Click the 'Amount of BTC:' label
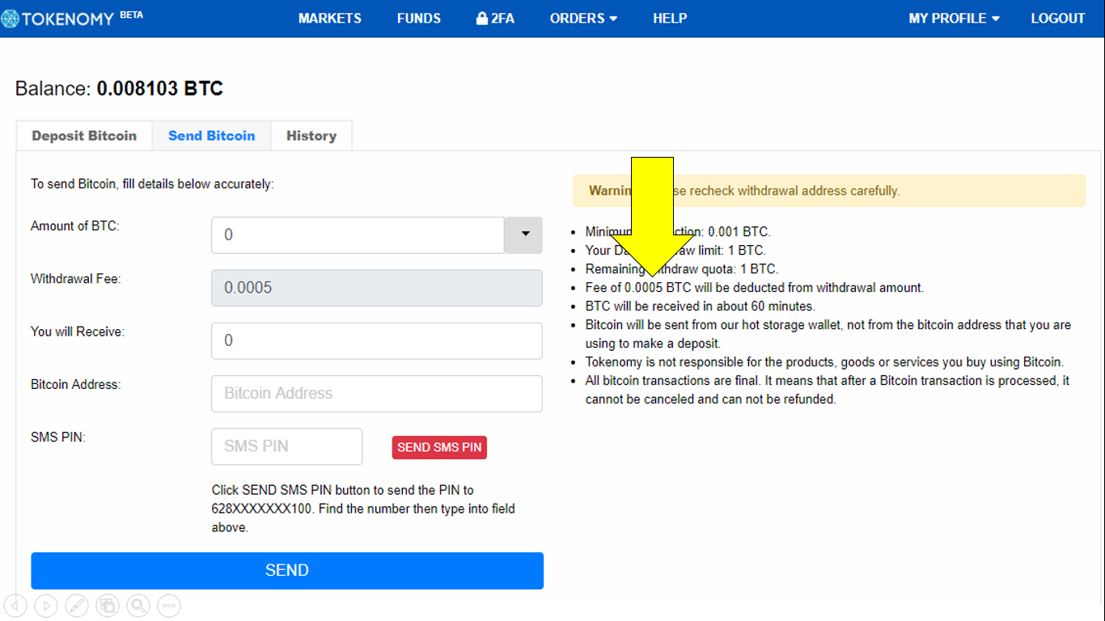Viewport: 1105px width, 621px height. [x=74, y=226]
